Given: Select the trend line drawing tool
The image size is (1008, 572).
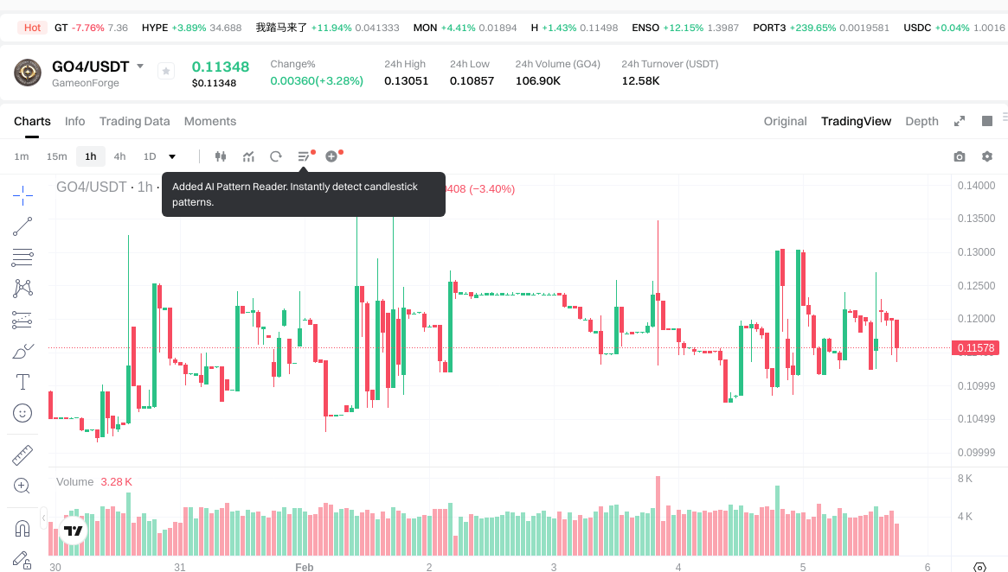Looking at the screenshot, I should [x=22, y=226].
